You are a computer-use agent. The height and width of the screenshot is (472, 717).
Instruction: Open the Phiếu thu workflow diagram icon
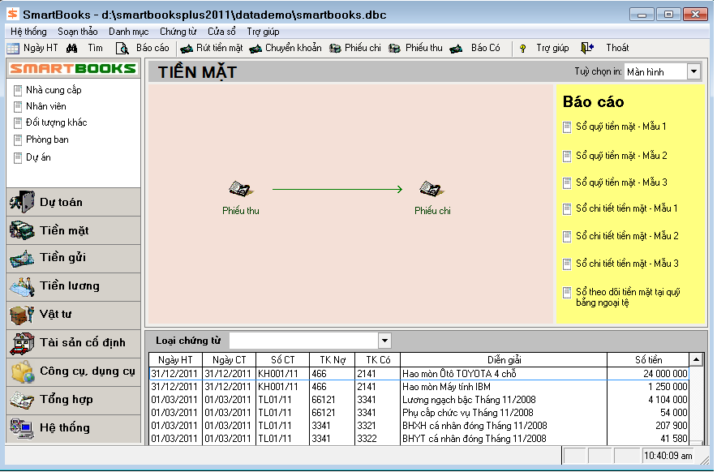241,188
